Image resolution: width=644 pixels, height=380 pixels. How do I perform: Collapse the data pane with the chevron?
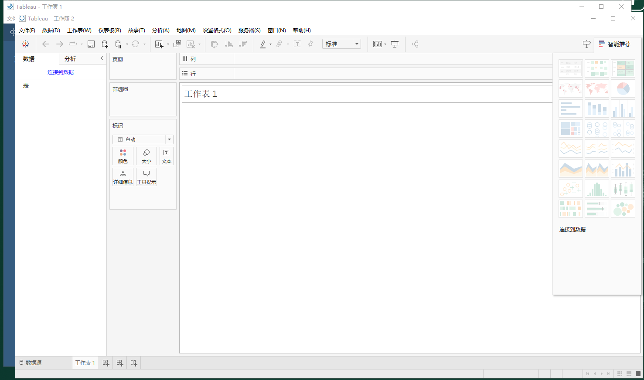click(x=102, y=58)
